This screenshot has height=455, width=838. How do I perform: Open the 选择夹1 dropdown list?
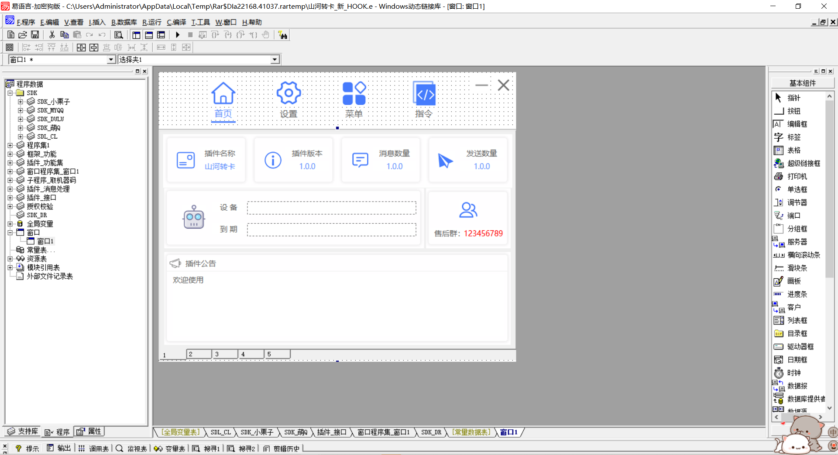[275, 60]
